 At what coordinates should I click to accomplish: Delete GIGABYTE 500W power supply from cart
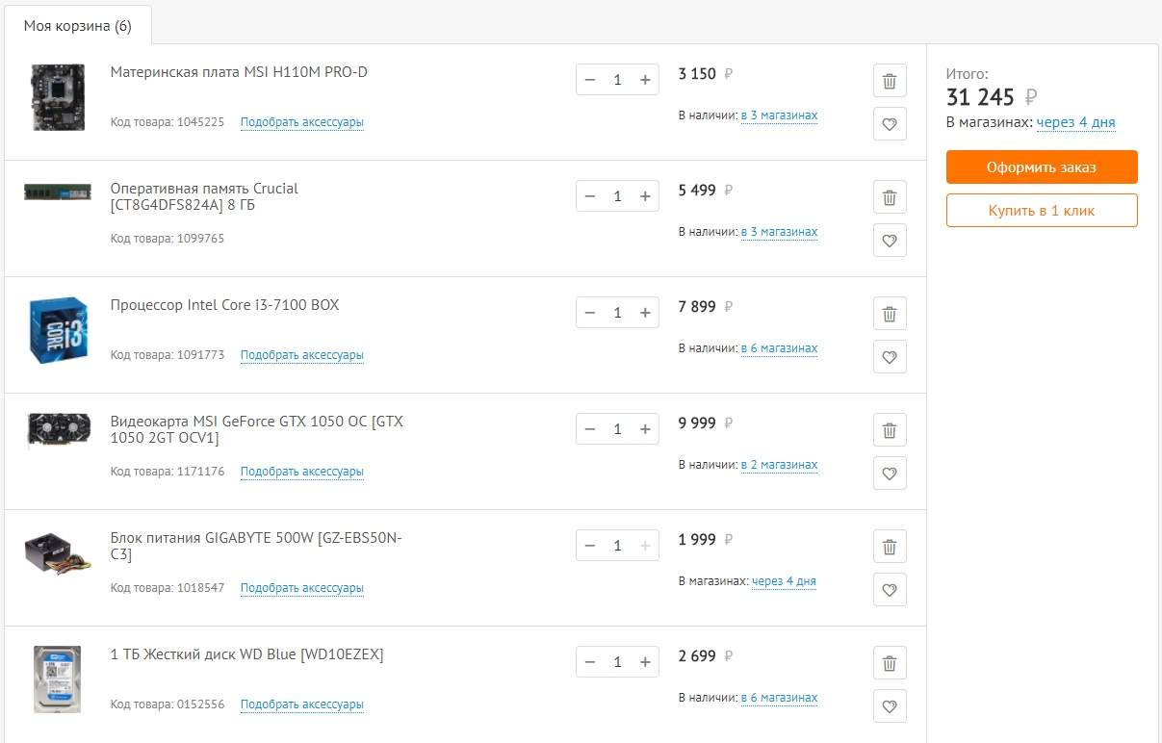point(890,547)
